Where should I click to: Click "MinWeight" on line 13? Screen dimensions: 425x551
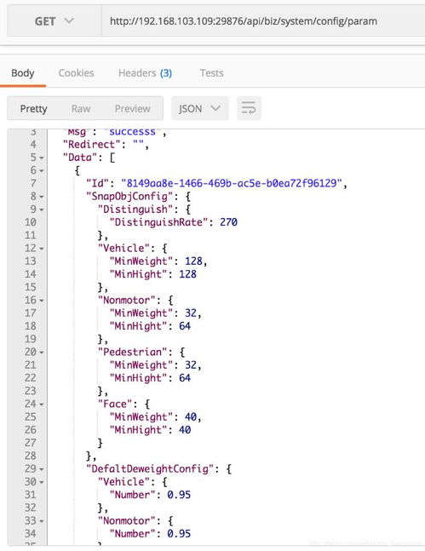141,261
